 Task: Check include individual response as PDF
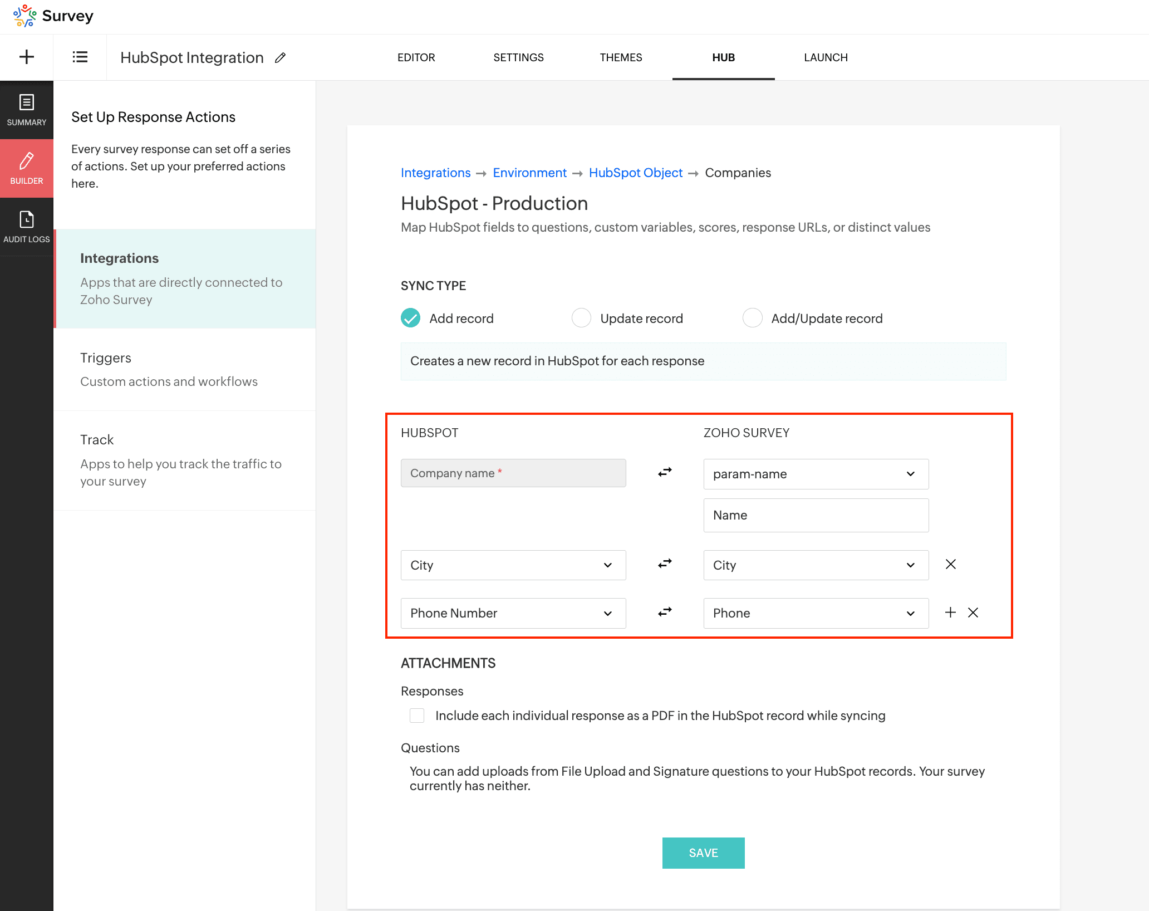(417, 716)
